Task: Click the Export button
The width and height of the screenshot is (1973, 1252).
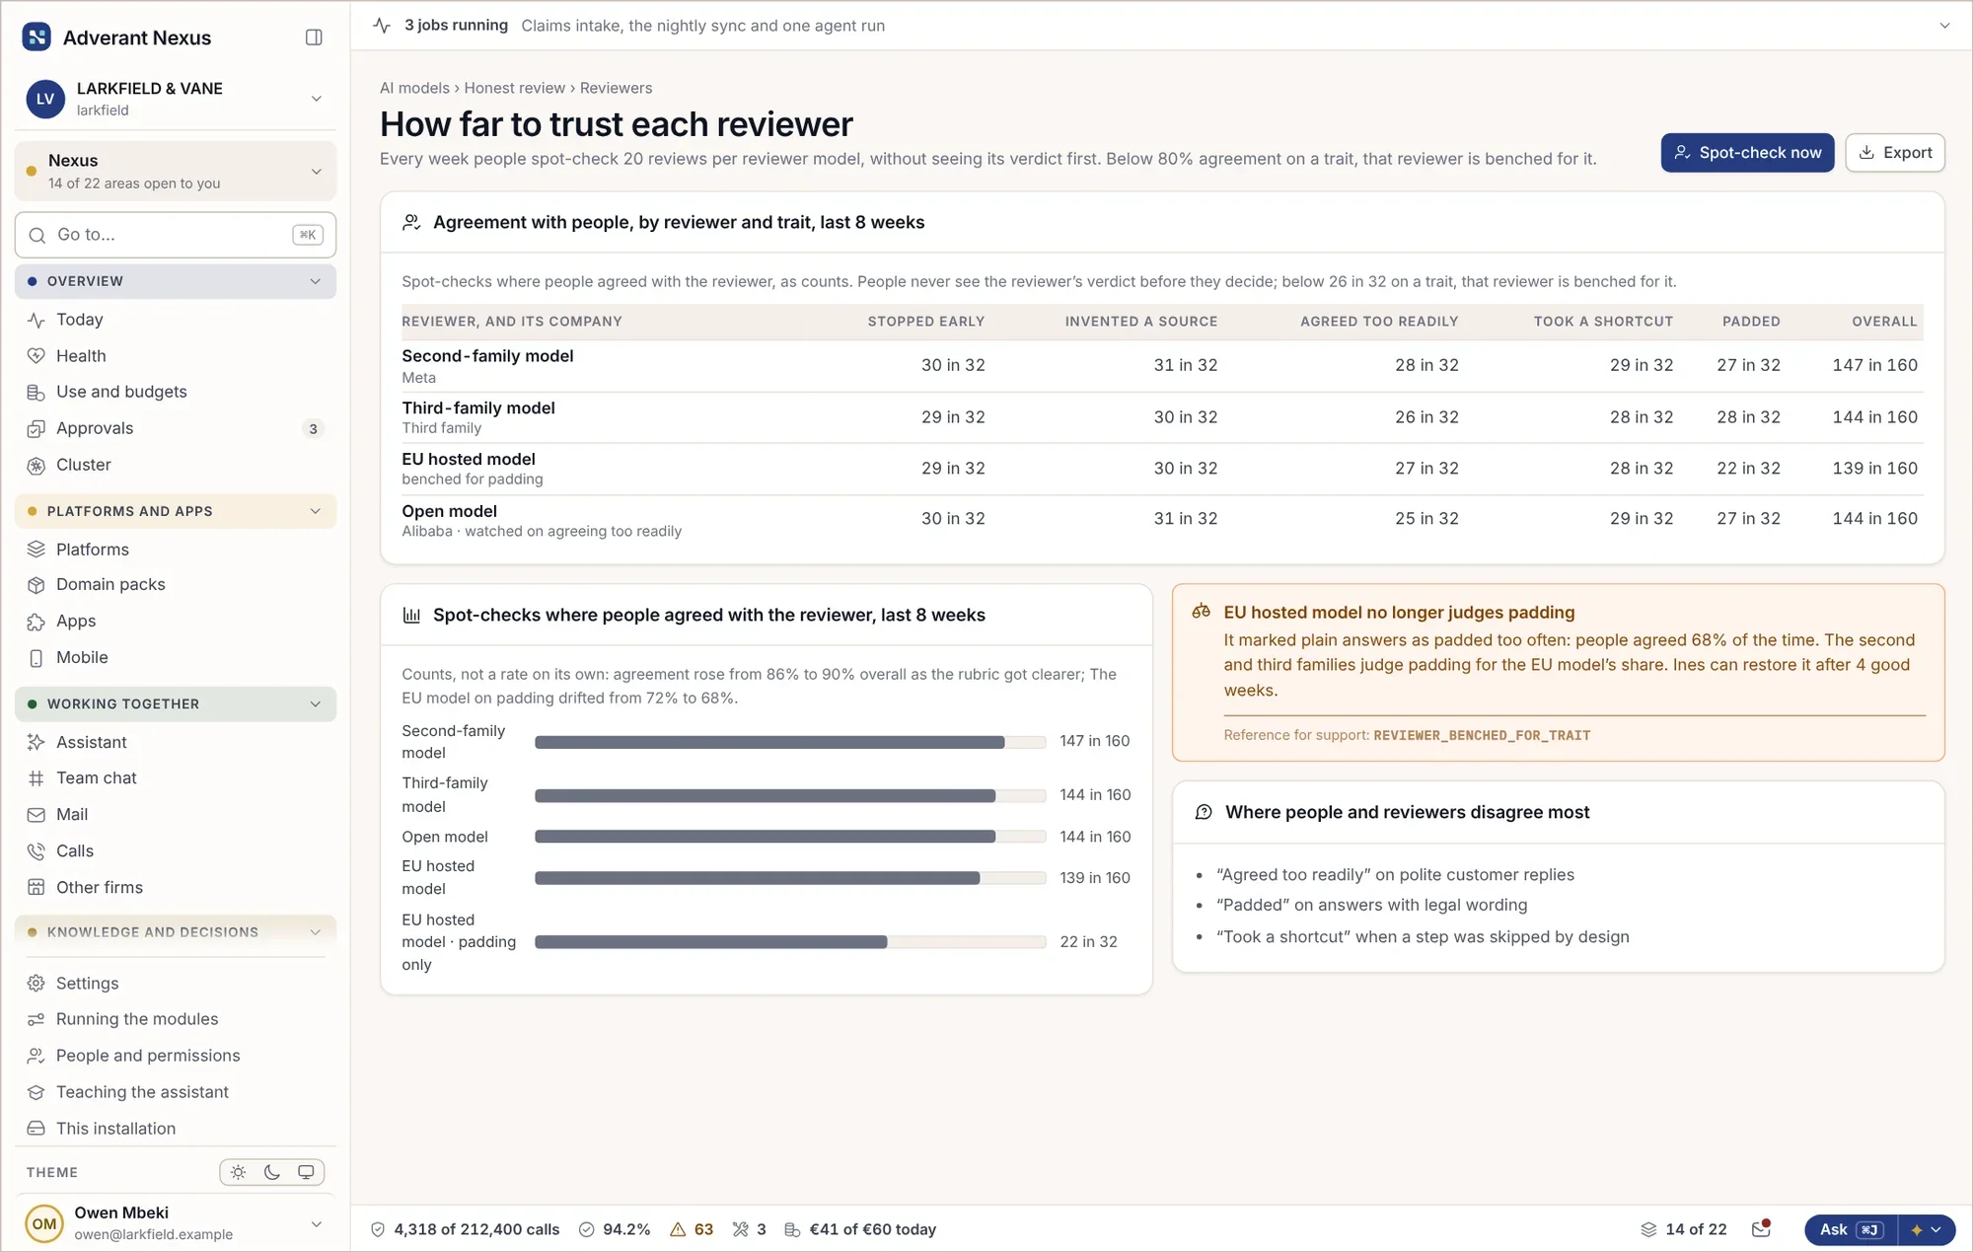Action: [x=1895, y=153]
